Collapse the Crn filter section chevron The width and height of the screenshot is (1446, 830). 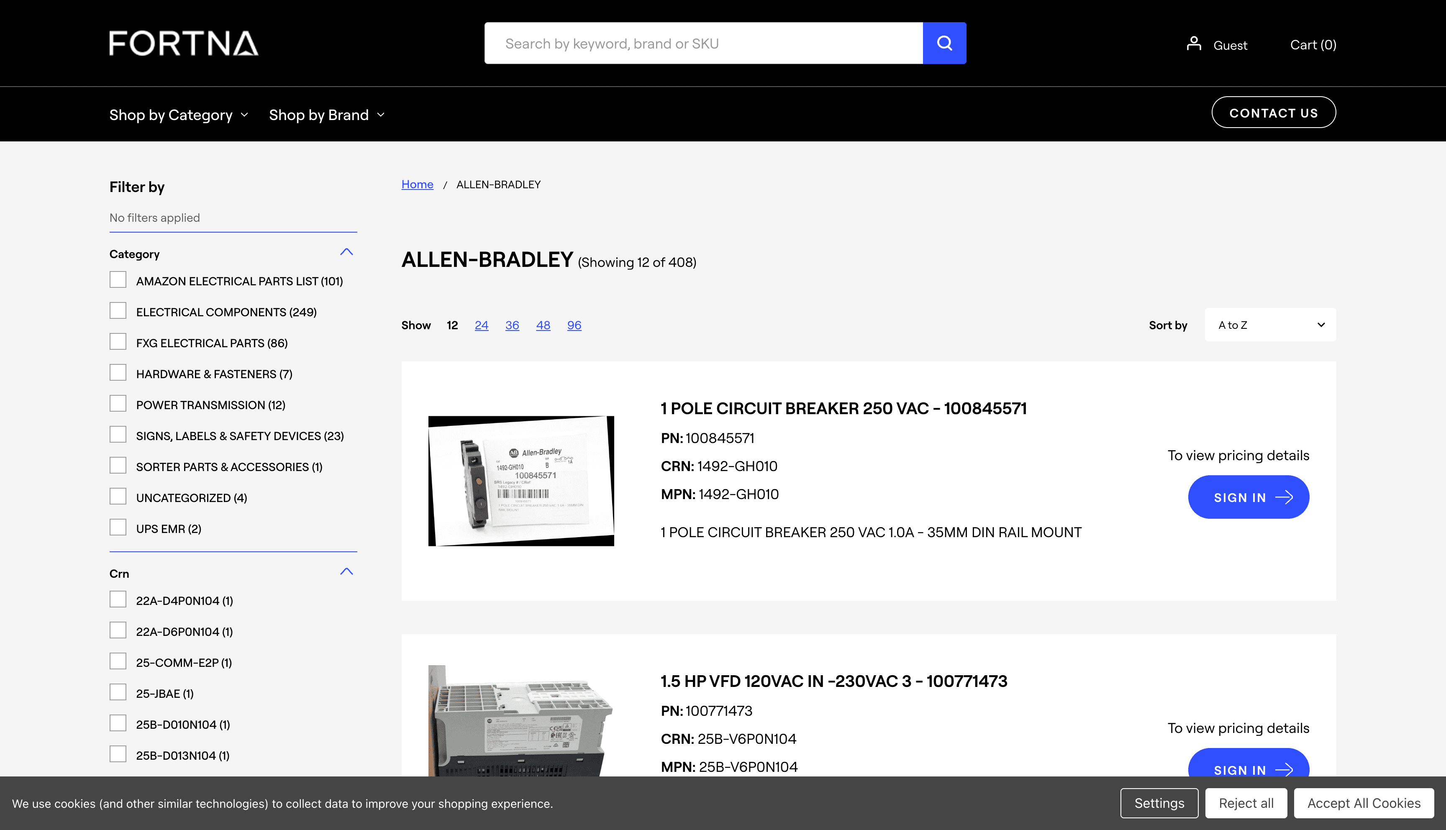coord(347,571)
